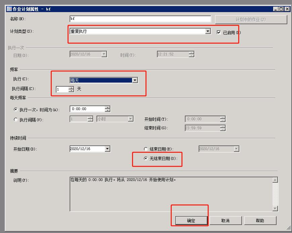
Task: Increase the 开始时间 start time stepper
Action: (x=222, y=118)
